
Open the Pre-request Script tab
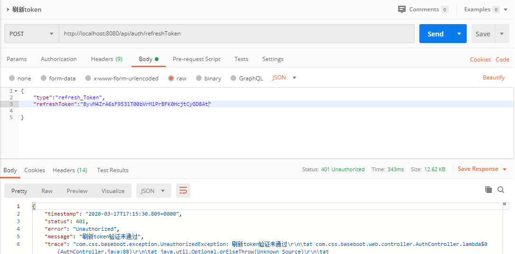coord(196,59)
